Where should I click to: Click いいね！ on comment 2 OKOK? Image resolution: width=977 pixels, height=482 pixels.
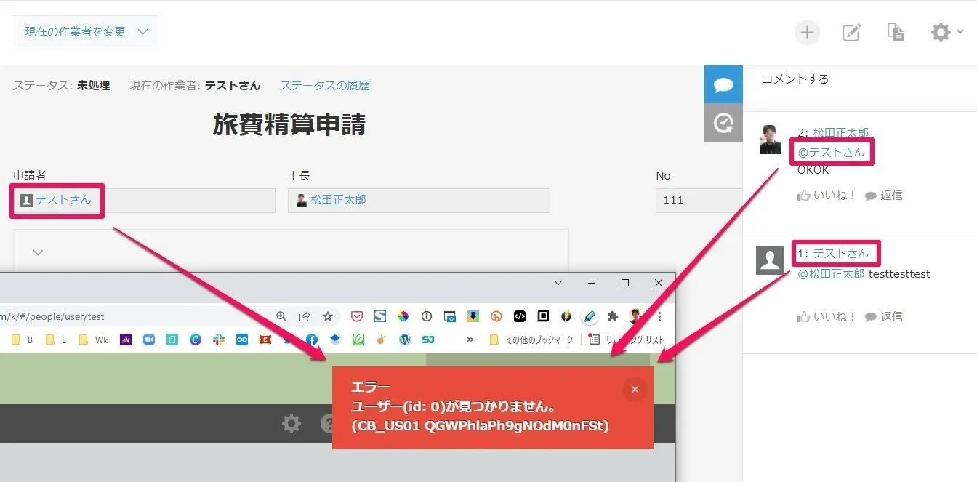click(x=827, y=195)
